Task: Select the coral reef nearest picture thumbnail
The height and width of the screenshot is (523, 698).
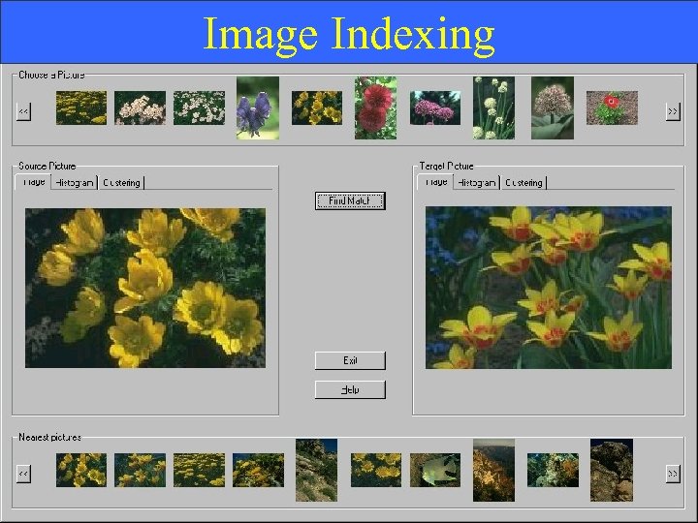Action: tap(554, 470)
